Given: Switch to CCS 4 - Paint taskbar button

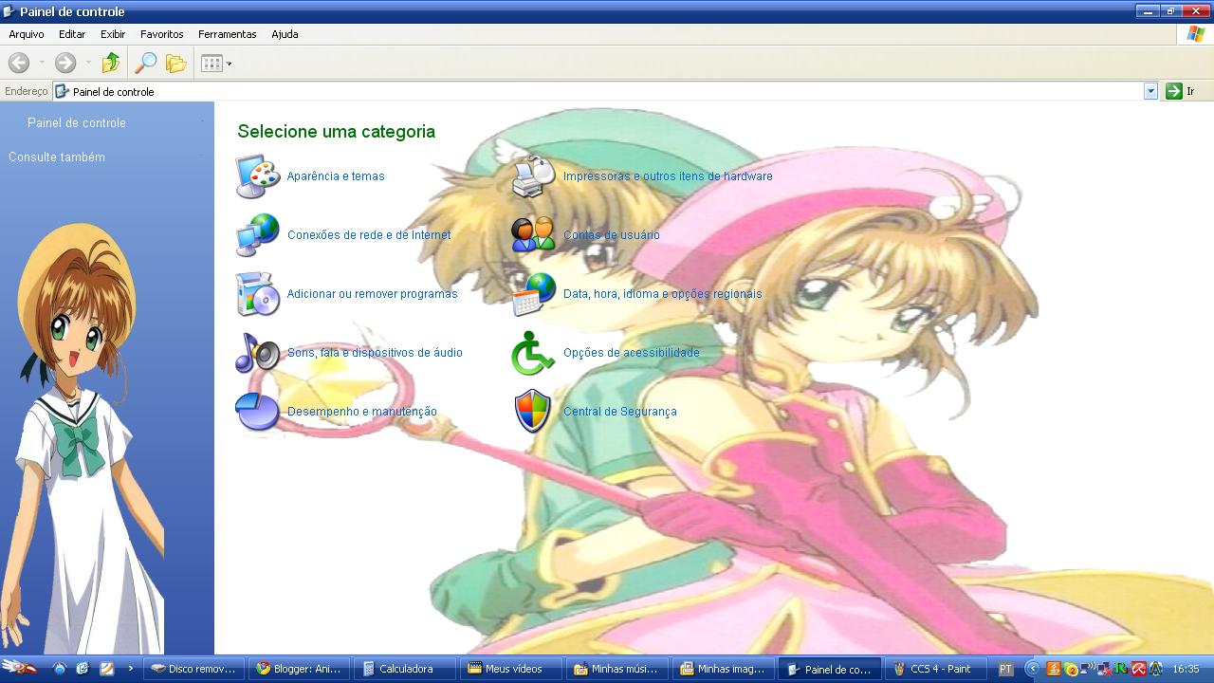Looking at the screenshot, I should (x=937, y=669).
